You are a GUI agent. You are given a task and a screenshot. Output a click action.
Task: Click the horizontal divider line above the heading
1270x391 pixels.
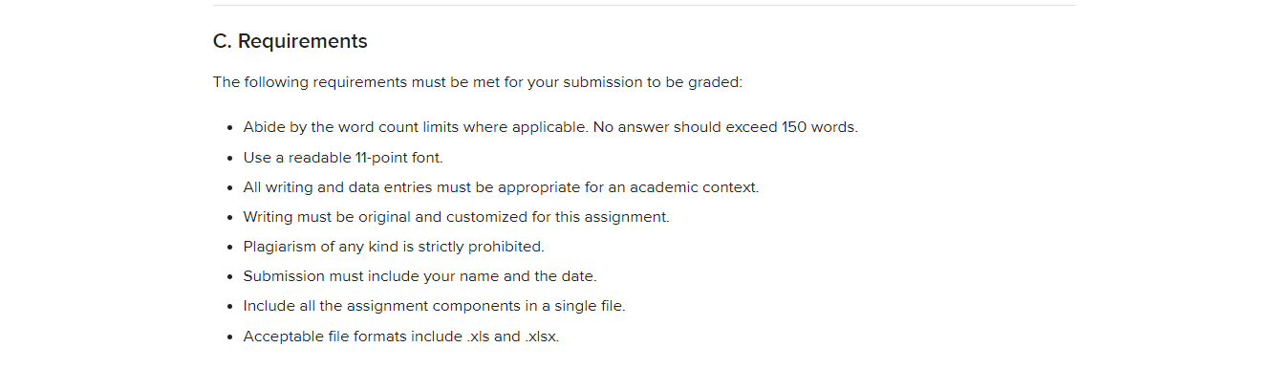pyautogui.click(x=644, y=5)
